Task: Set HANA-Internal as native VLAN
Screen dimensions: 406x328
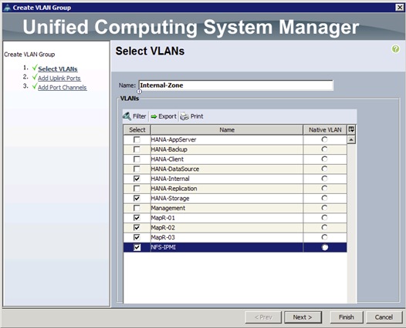Action: point(324,179)
